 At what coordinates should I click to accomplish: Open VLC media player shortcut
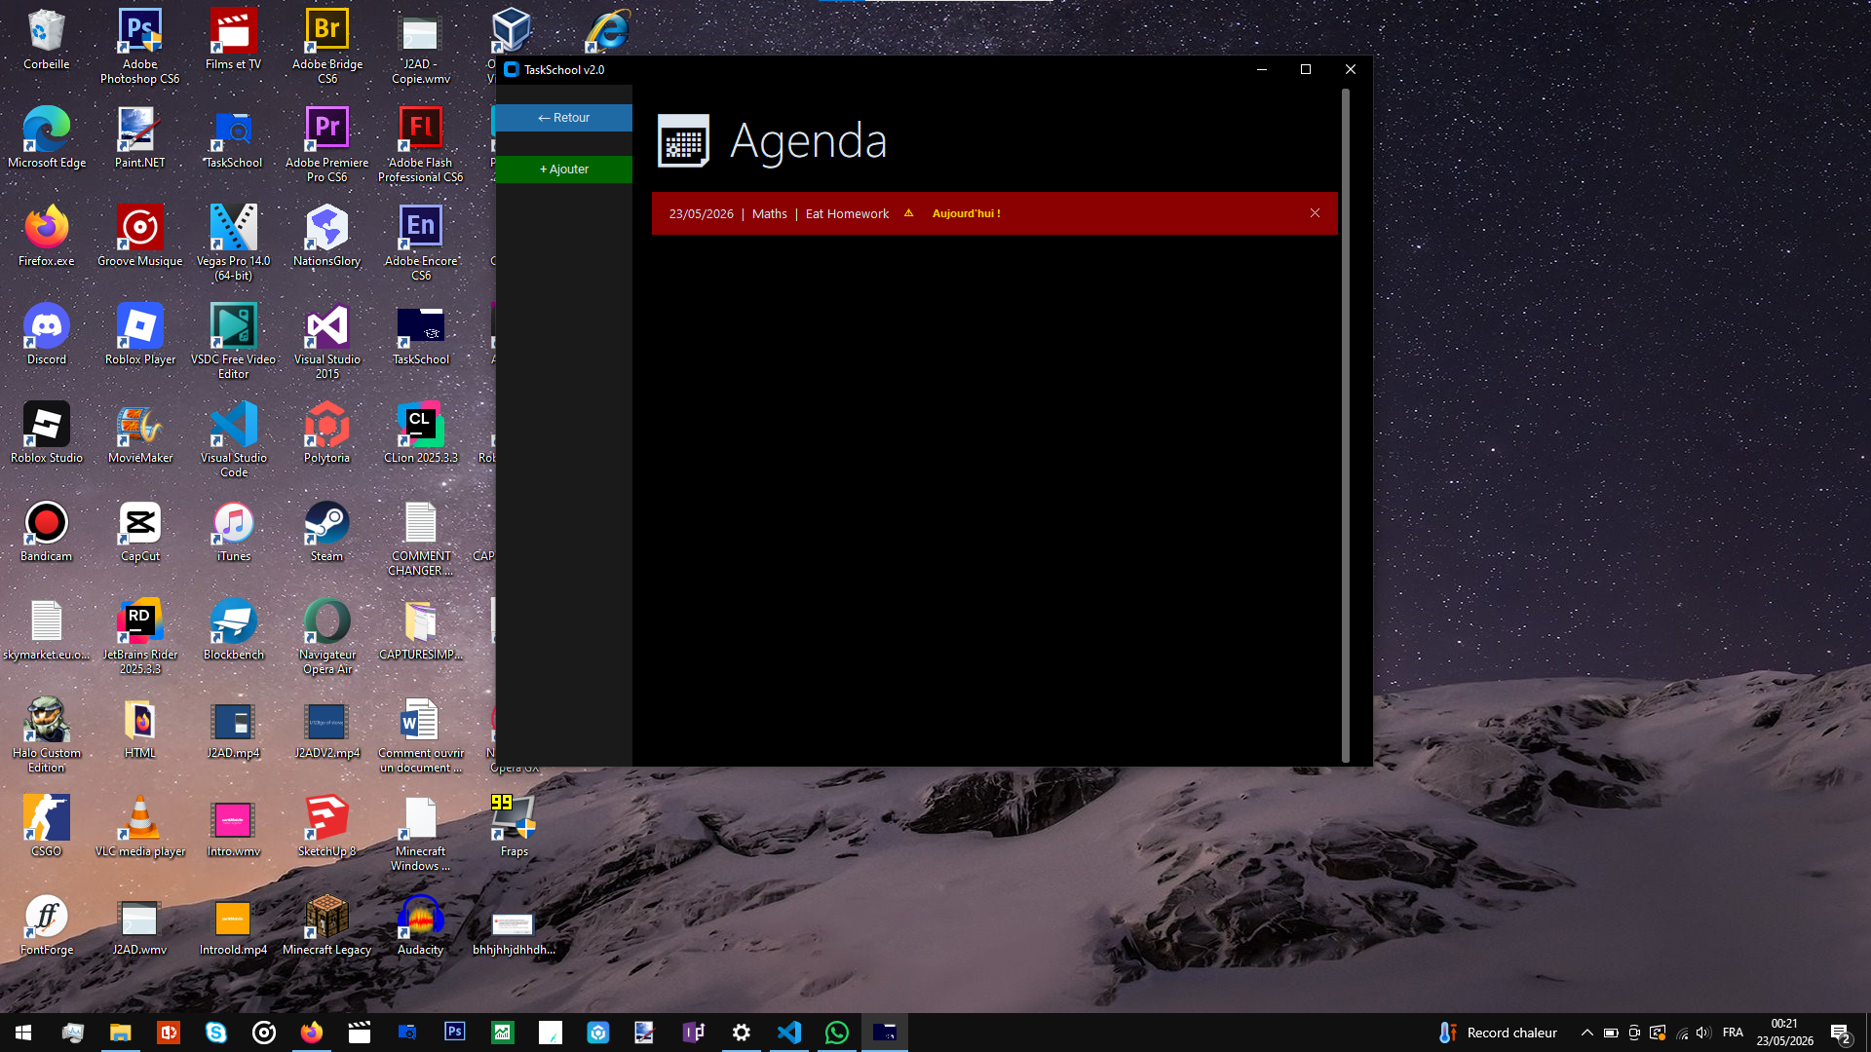(140, 827)
